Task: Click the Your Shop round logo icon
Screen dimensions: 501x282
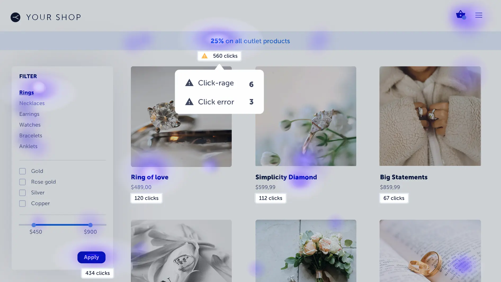Action: tap(15, 17)
